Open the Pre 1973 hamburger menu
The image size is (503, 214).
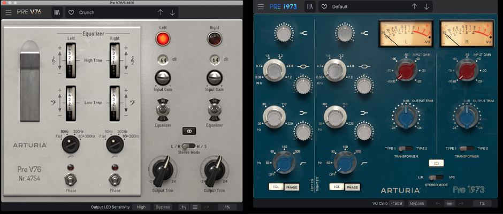[x=261, y=6]
